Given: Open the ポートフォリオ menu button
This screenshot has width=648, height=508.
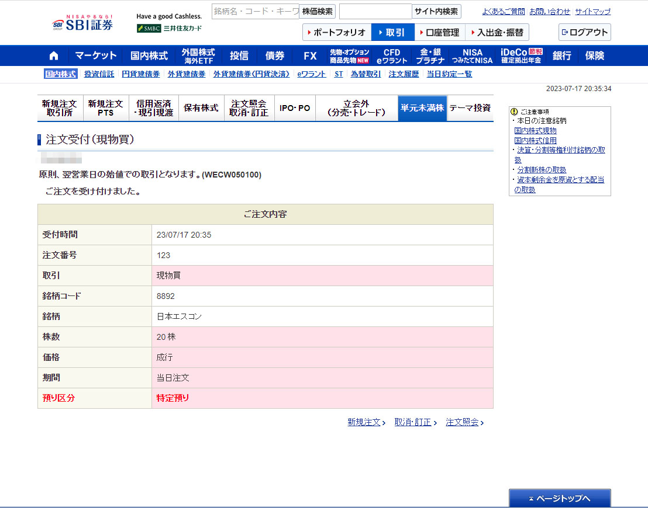Looking at the screenshot, I should [x=336, y=32].
